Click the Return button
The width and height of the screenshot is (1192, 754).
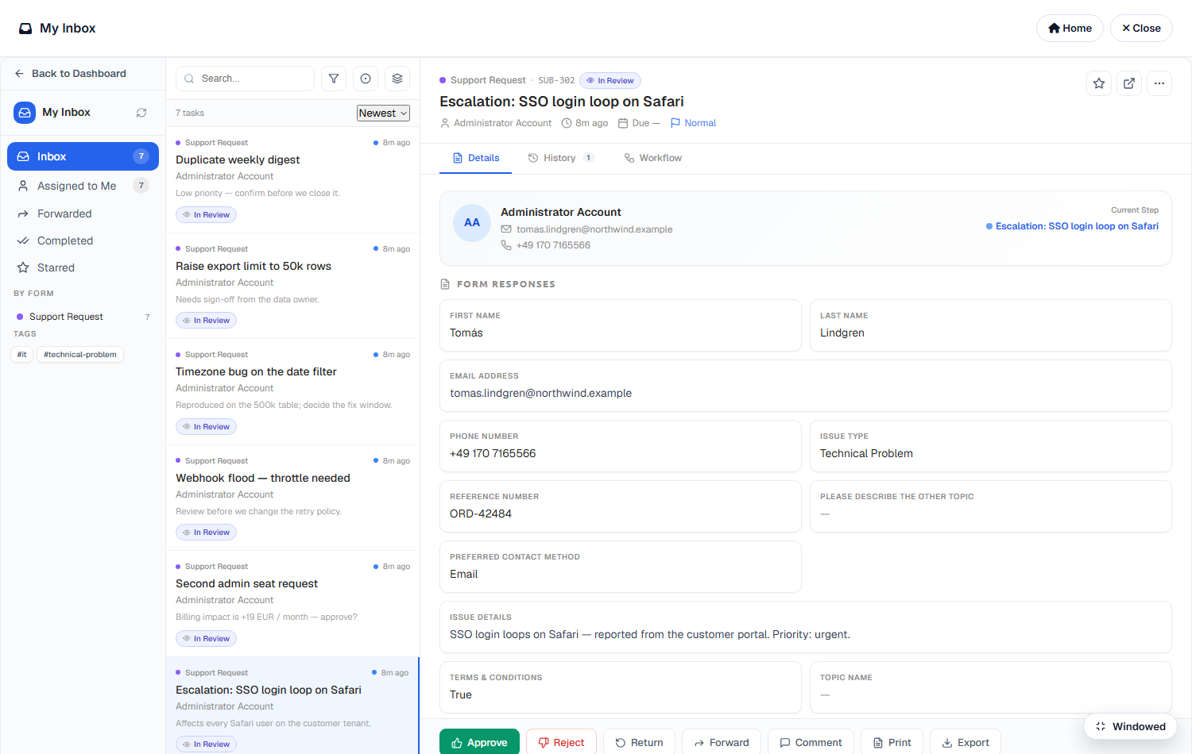click(639, 742)
